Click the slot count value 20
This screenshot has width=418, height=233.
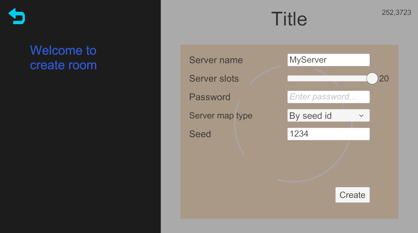pos(384,78)
